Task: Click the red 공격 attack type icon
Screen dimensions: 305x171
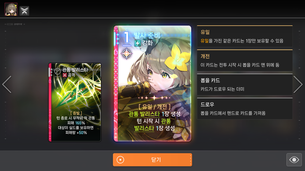Action: [x=65, y=75]
